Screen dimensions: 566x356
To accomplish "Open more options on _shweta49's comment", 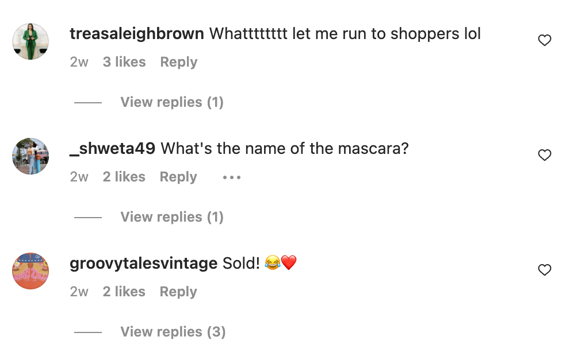I will click(232, 177).
